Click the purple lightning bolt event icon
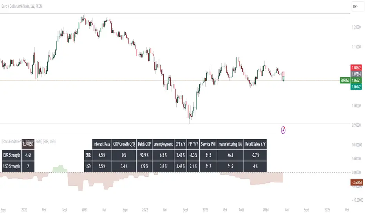 point(284,129)
